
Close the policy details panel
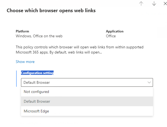click(165, 4)
